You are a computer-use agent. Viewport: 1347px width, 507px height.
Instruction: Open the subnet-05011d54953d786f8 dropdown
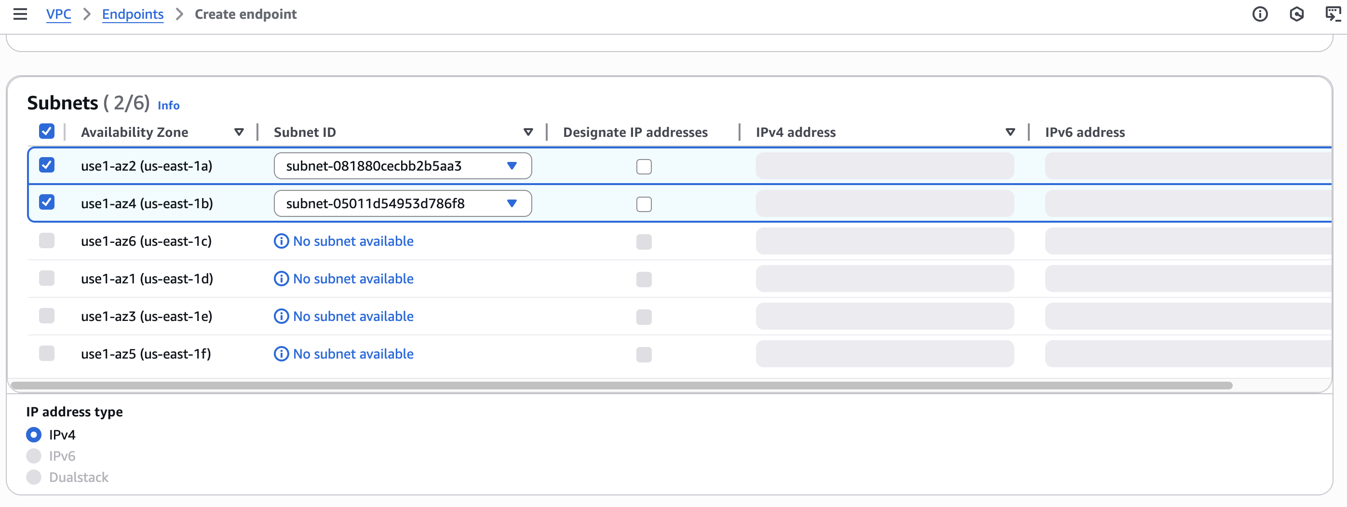(402, 203)
